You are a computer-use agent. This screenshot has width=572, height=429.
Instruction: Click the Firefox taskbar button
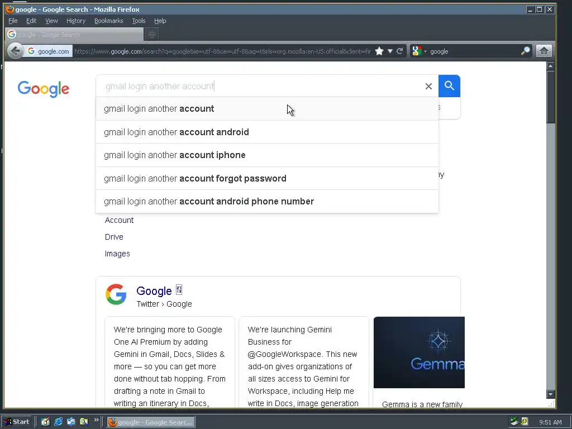click(x=151, y=422)
